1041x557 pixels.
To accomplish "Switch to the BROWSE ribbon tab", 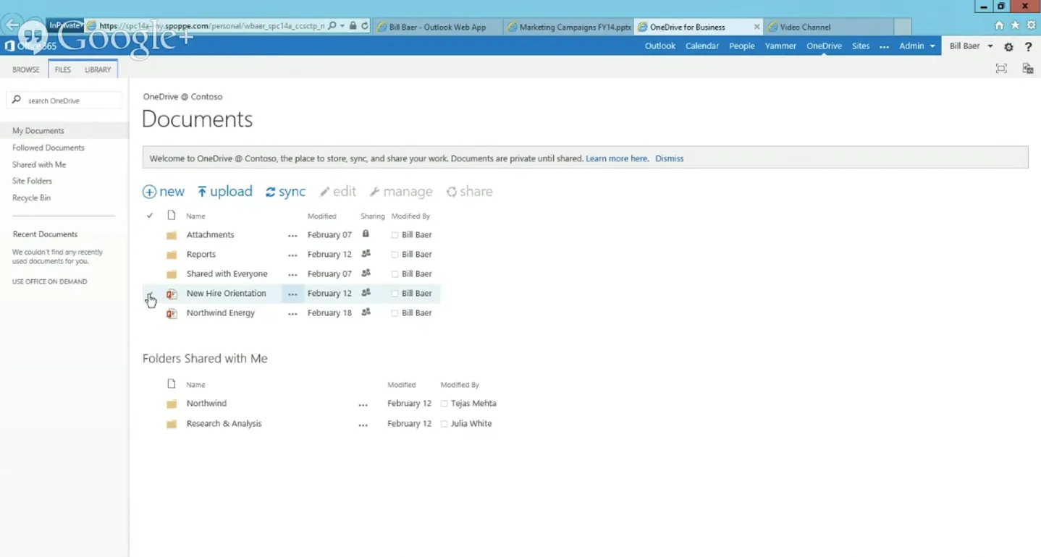I will (26, 69).
